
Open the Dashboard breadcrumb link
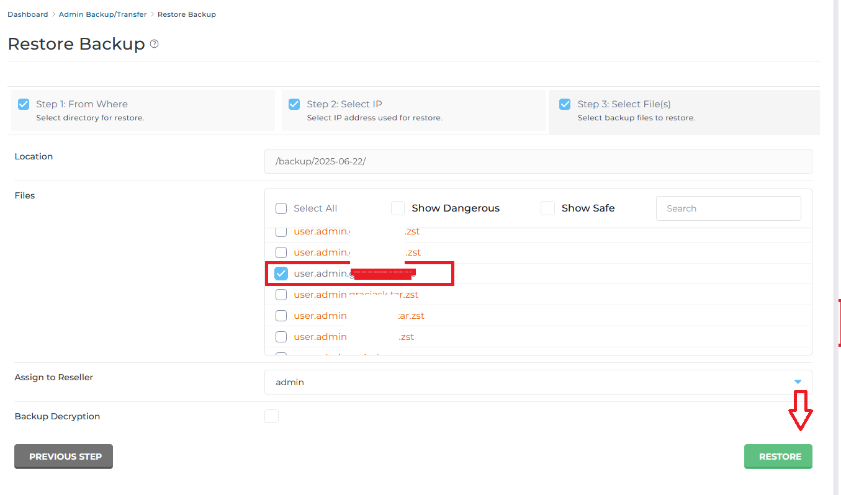(27, 14)
